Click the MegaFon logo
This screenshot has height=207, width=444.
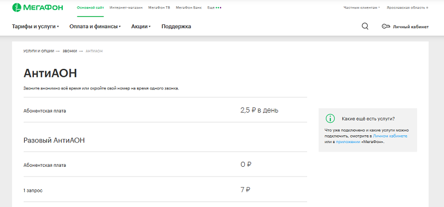click(37, 8)
